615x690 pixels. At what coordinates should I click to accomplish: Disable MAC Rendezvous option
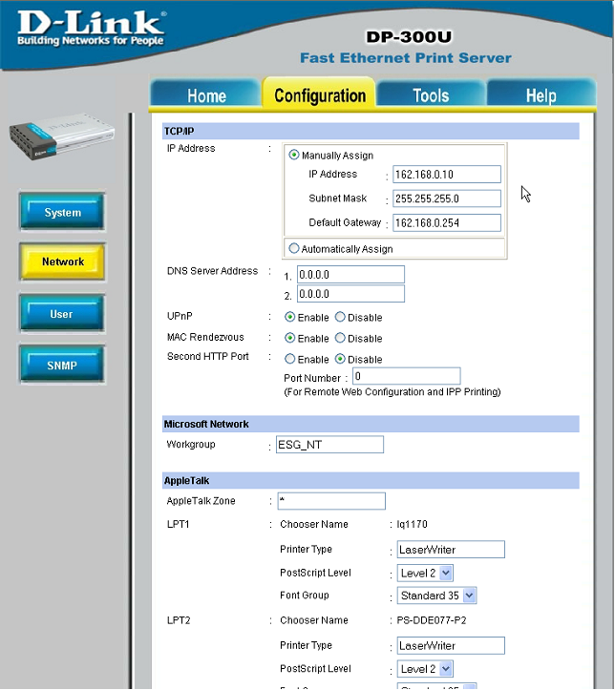pos(341,339)
